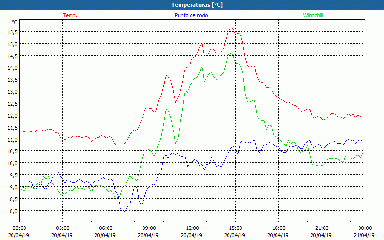Select the red 'Temp.' legend label

pyautogui.click(x=70, y=15)
